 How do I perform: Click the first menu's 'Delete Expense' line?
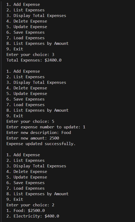27,21
